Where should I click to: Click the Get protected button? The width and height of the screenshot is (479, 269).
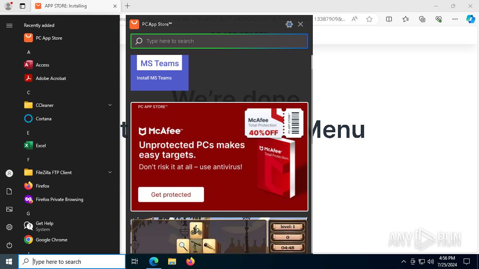171,195
